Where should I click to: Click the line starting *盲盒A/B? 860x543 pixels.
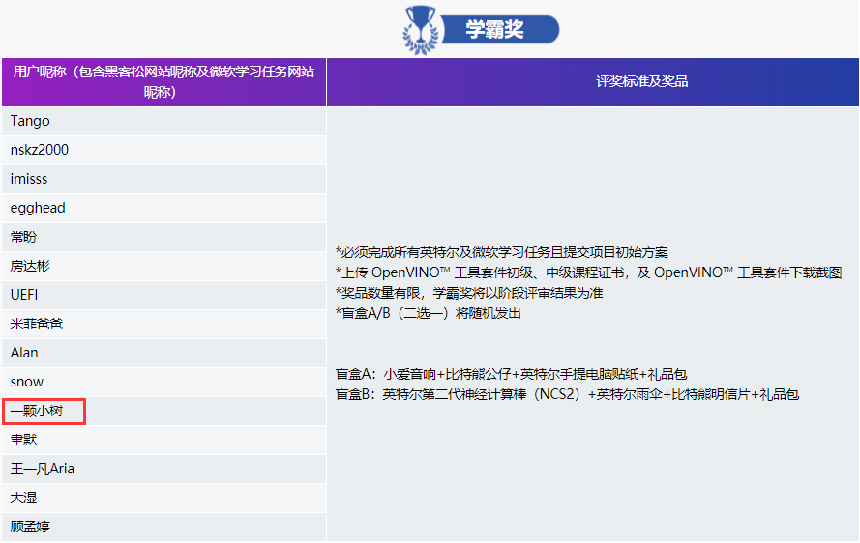point(429,313)
